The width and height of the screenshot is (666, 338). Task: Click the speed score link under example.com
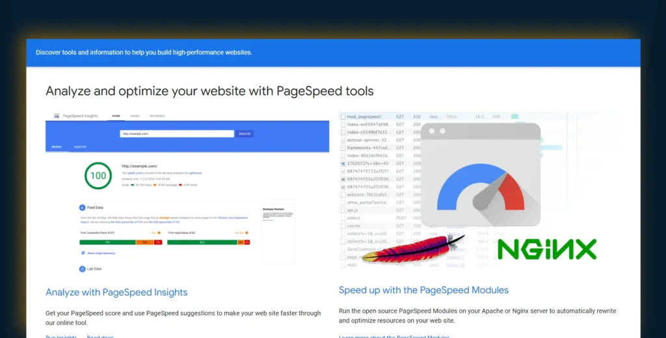click(135, 174)
